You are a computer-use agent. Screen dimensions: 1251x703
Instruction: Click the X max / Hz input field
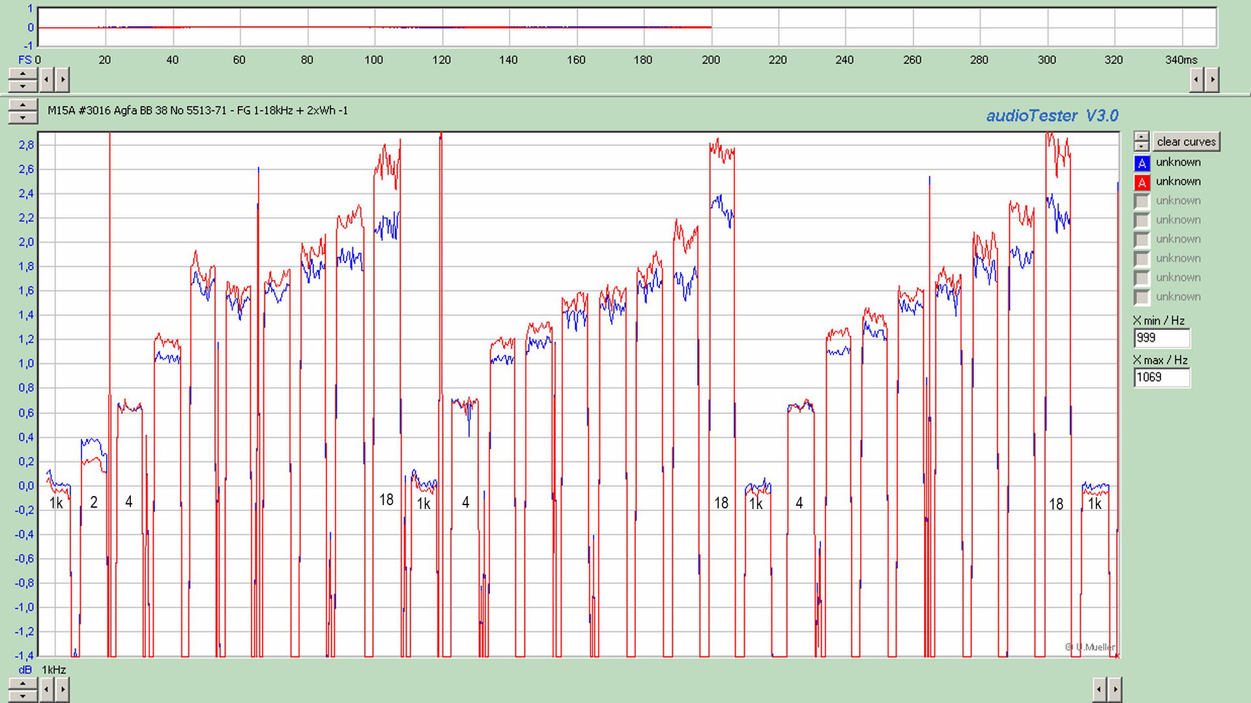[1161, 378]
